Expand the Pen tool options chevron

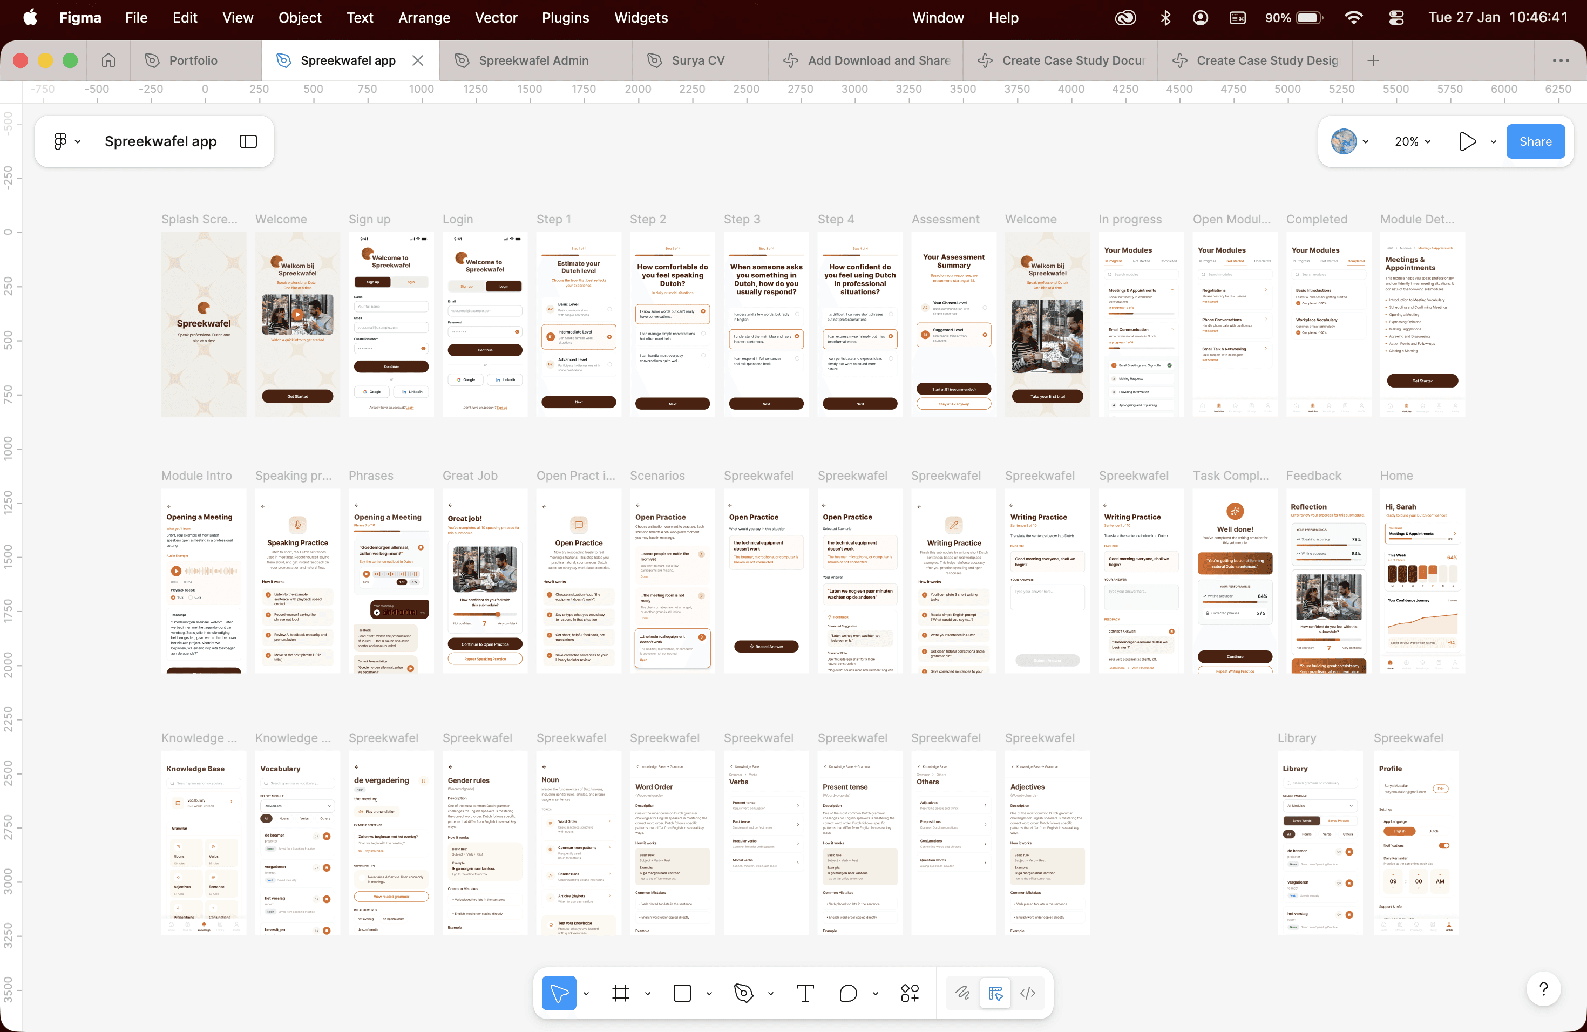pyautogui.click(x=771, y=993)
